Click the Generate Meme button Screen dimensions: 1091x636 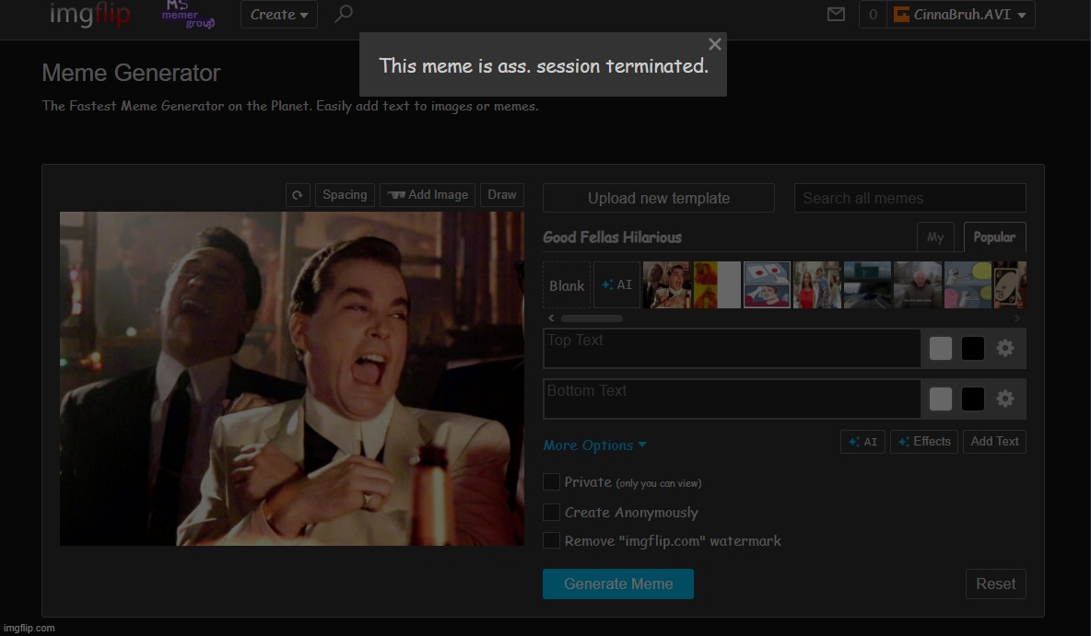click(618, 584)
